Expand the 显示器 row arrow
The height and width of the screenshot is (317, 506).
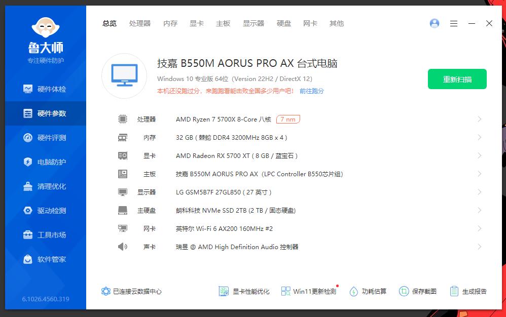480,192
